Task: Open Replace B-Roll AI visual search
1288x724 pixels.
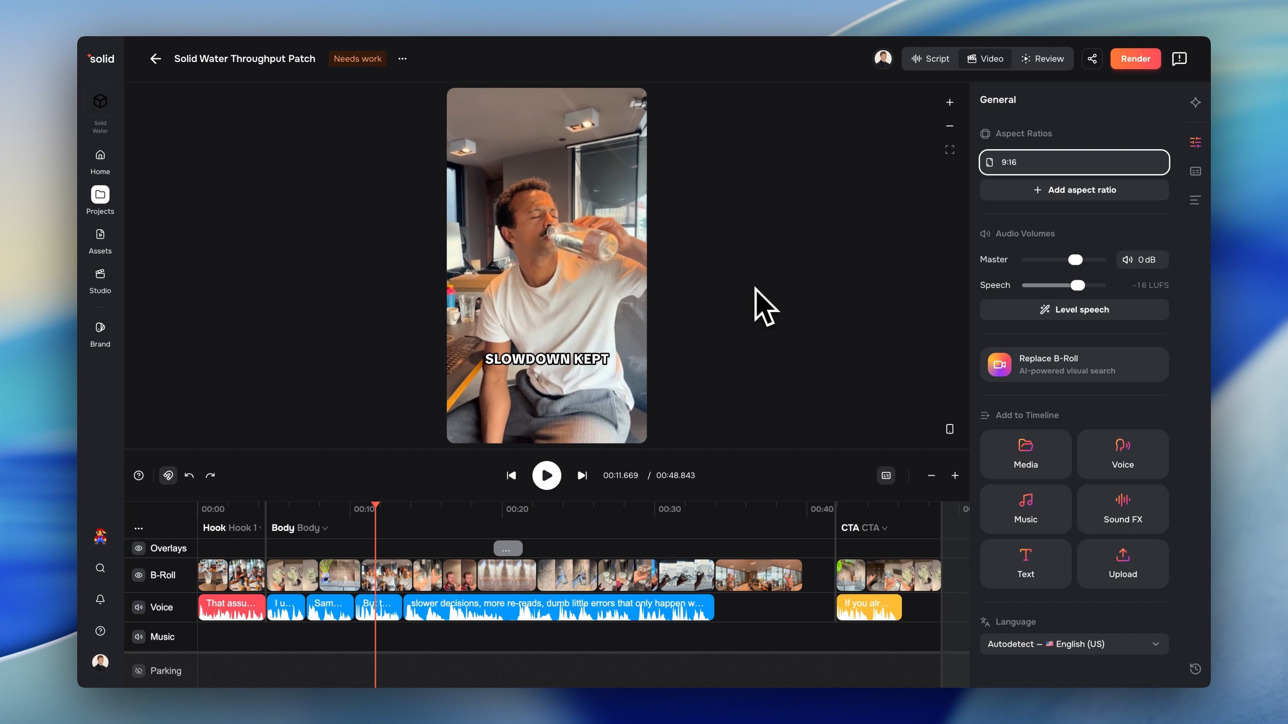Action: pos(1074,365)
